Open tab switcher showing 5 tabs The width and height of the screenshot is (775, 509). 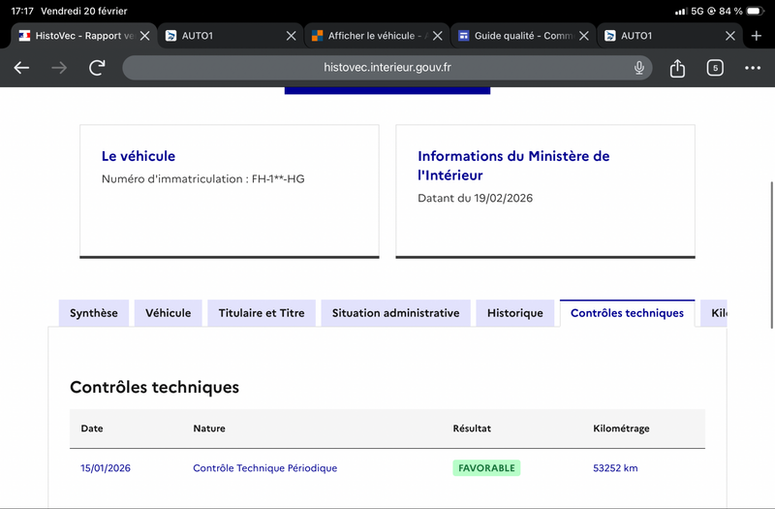pos(715,68)
